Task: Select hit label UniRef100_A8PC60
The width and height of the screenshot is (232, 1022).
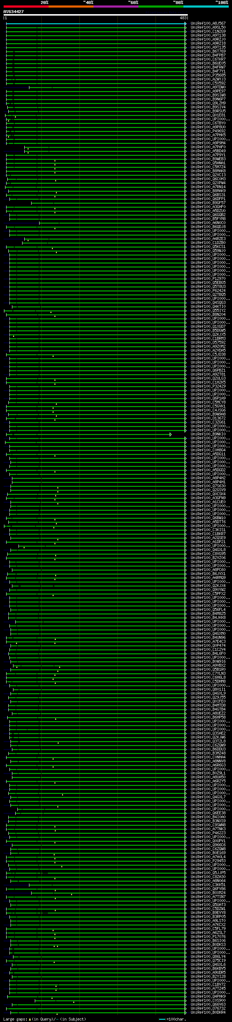Action: coord(208,570)
